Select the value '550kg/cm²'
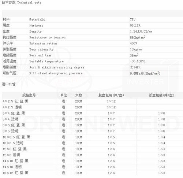Screen dimensions: 183x178 coord(138,37)
